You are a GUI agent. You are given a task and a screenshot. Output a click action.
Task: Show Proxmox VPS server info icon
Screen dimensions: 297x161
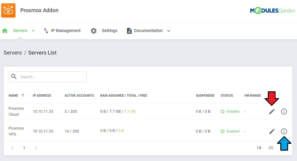click(x=284, y=131)
